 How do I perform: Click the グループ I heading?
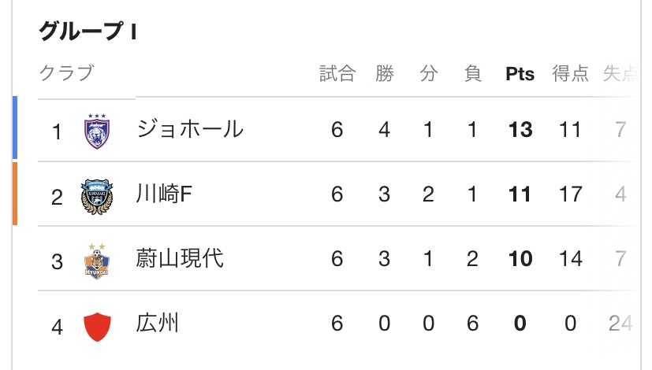point(88,31)
